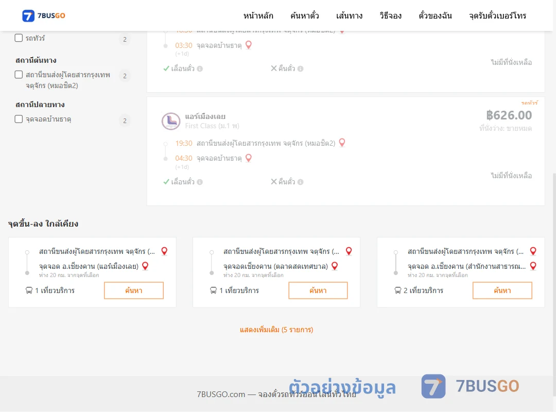Open the ตั๋วของฉัน menu item
The height and width of the screenshot is (412, 556).
pyautogui.click(x=435, y=15)
